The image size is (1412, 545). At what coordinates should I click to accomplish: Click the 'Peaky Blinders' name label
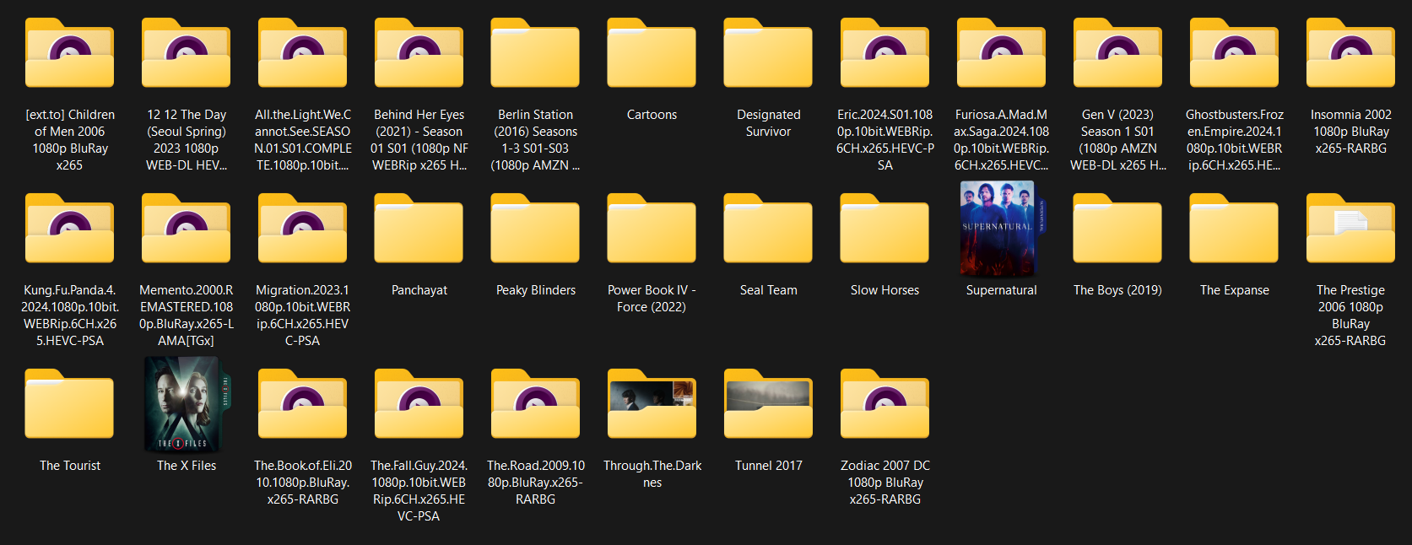[536, 290]
